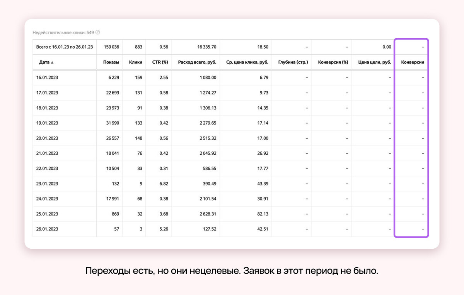
Task: Select average click price 82.13
Action: 263,214
